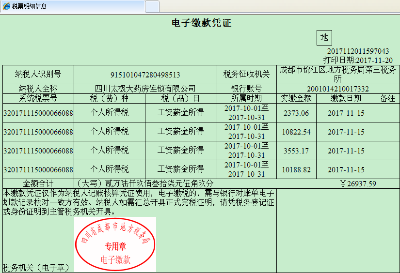Click the 所属时期 column header

click(247, 98)
